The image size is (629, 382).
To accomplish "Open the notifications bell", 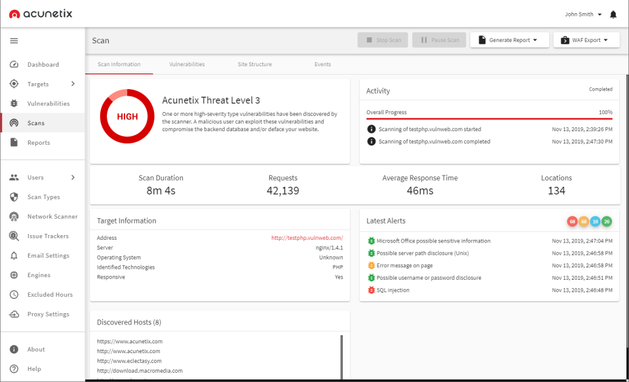I will click(x=613, y=14).
